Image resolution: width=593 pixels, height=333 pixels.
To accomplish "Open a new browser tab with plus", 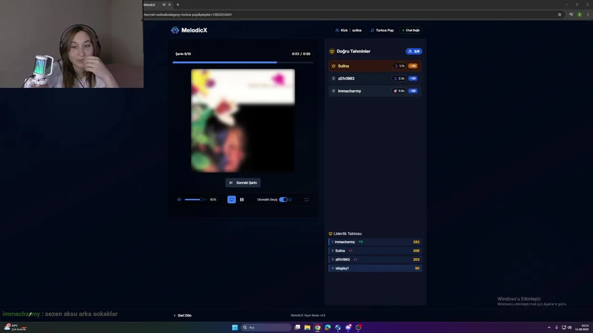I will click(x=177, y=5).
